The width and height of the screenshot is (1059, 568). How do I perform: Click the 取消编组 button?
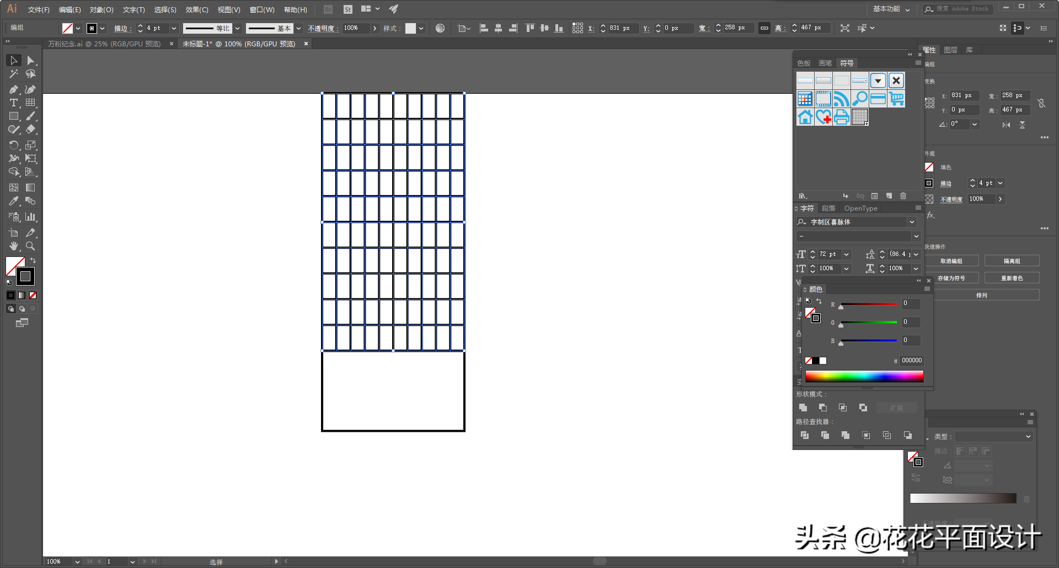[951, 261]
